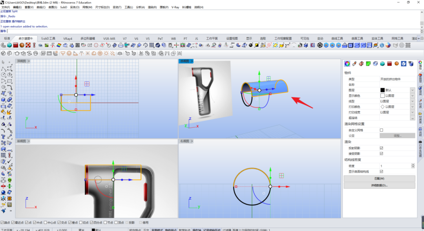The height and width of the screenshot is (231, 424).
Task: Open the Perspective viewport title dropdown arrow
Action: point(192,61)
